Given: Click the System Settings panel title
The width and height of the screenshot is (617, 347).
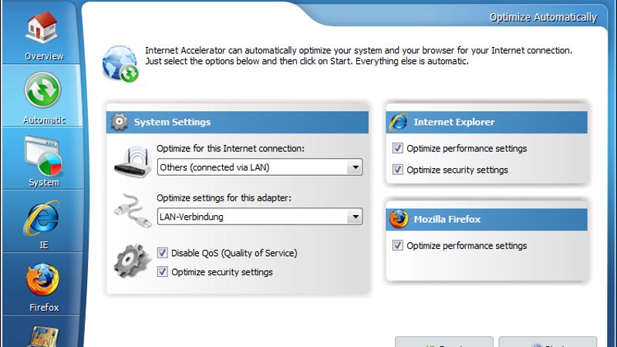Looking at the screenshot, I should click(172, 122).
